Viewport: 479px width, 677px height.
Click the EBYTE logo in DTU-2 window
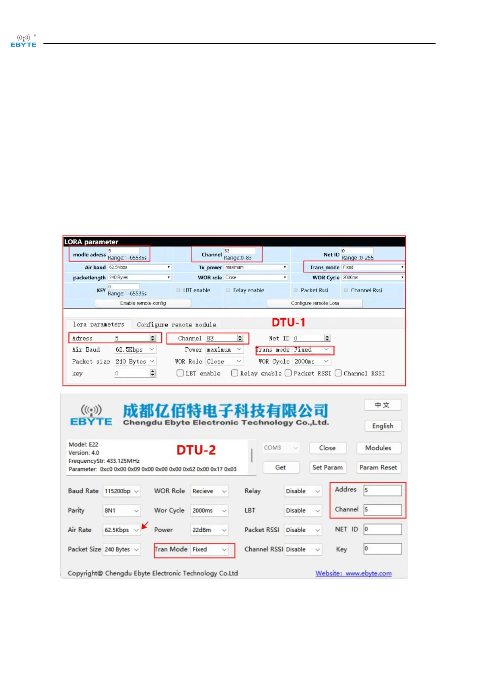pos(91,415)
